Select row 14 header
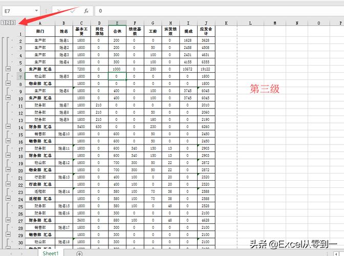Image resolution: width=344 pixels, height=256 pixels. (x=20, y=127)
